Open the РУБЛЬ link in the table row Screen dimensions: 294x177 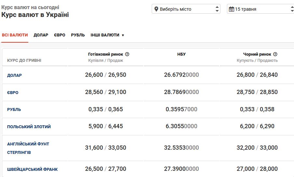pos(14,110)
